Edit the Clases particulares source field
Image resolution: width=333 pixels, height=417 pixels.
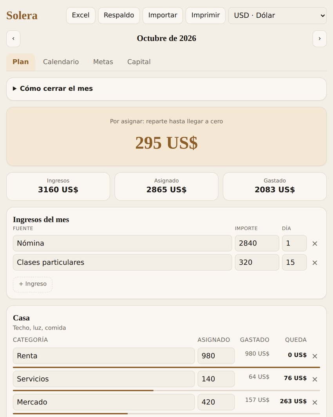click(x=122, y=262)
